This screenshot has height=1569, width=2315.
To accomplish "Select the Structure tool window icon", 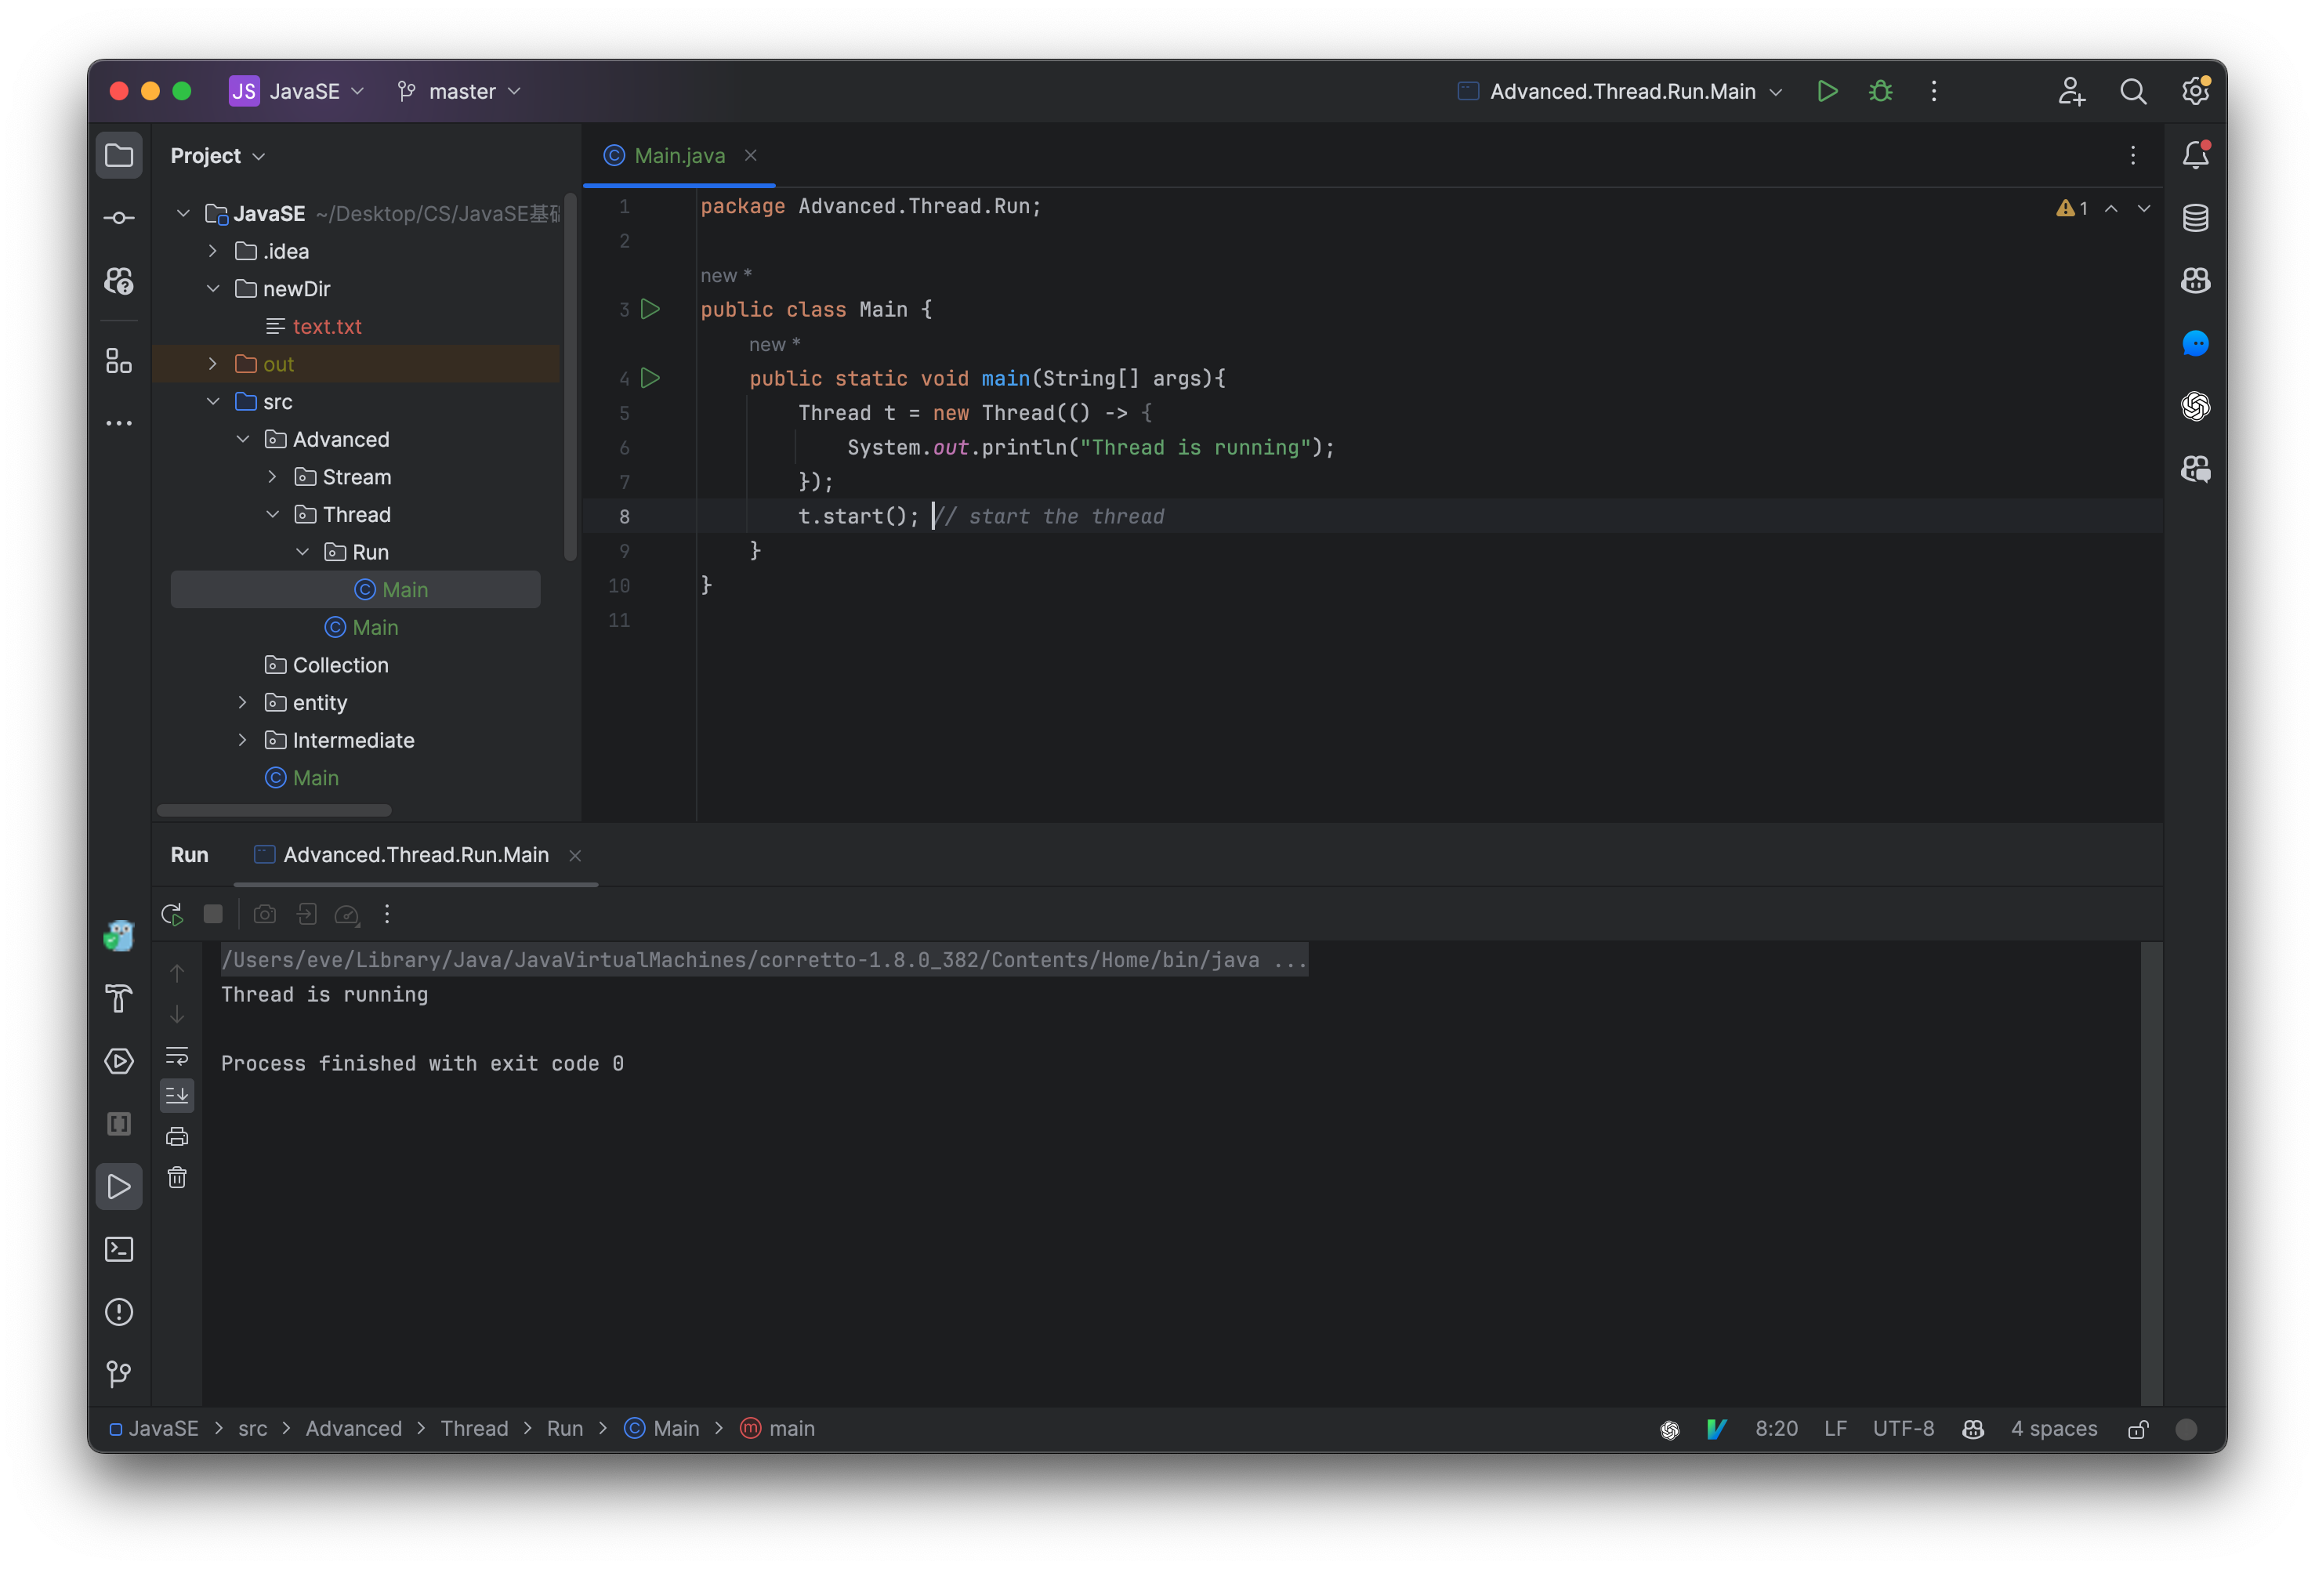I will pyautogui.click(x=118, y=361).
